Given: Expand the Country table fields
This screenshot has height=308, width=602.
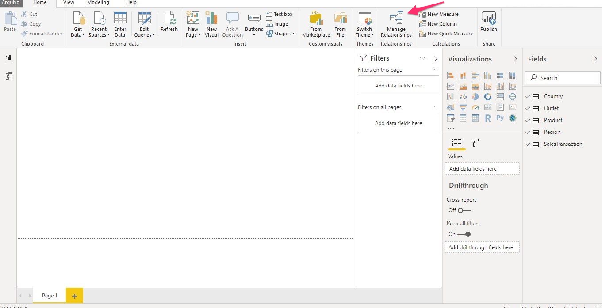Looking at the screenshot, I should (x=527, y=96).
